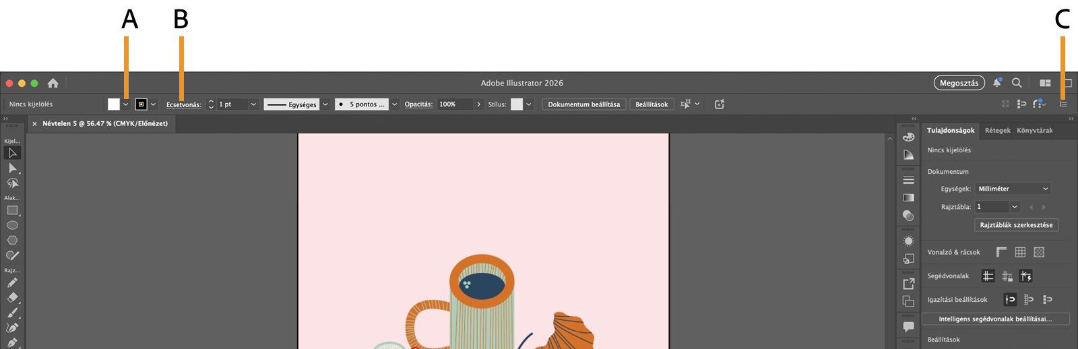
Task: Click the 100% opacity input field
Action: [455, 104]
